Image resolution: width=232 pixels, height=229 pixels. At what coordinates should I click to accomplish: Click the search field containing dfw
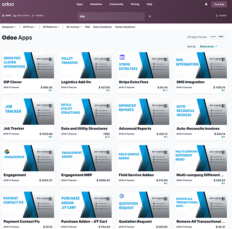click(x=111, y=17)
